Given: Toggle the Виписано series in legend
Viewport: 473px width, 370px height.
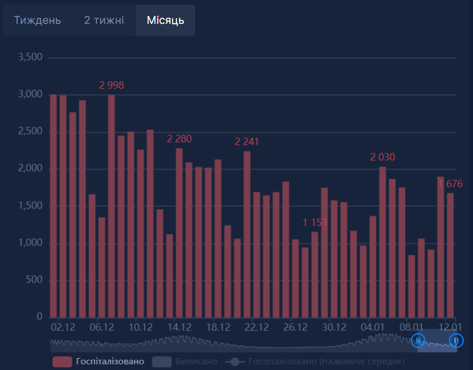Looking at the screenshot, I should 196,361.
